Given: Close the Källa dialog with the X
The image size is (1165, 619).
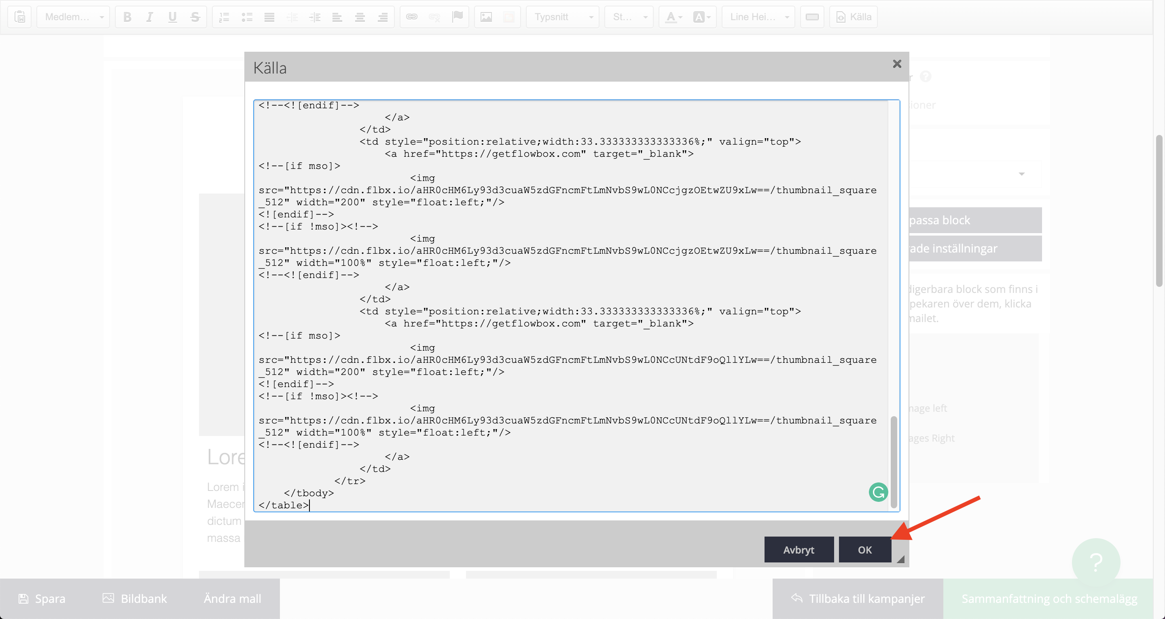Looking at the screenshot, I should tap(897, 64).
